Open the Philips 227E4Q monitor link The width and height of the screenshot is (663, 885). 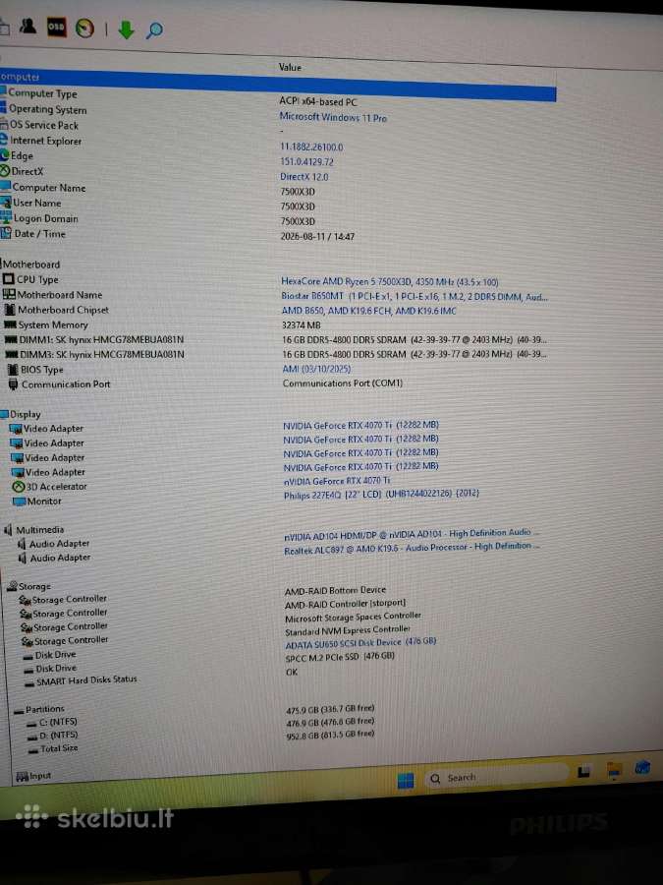(x=382, y=494)
